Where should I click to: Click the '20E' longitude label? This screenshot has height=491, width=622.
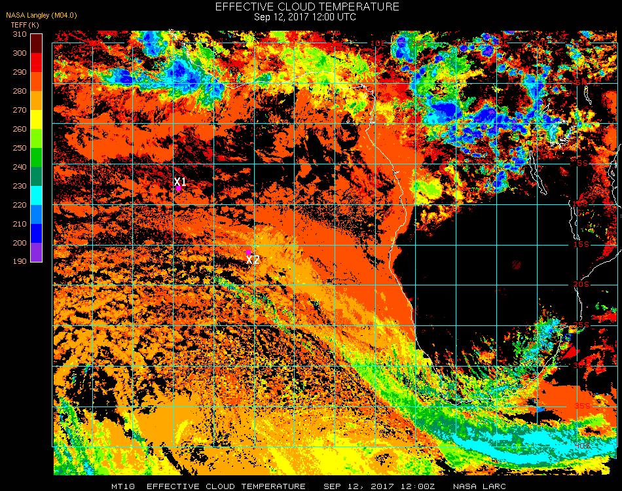click(460, 43)
